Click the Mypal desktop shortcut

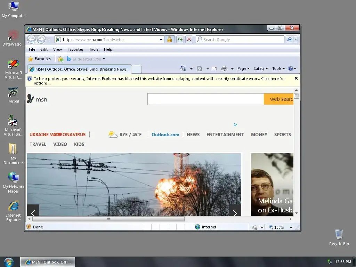[x=14, y=95]
